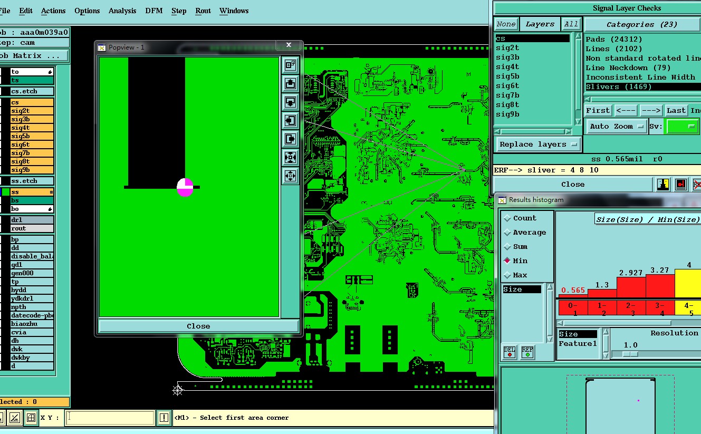Viewport: 701px width, 434px height.
Task: Click the previous result <--- button
Action: 626,111
